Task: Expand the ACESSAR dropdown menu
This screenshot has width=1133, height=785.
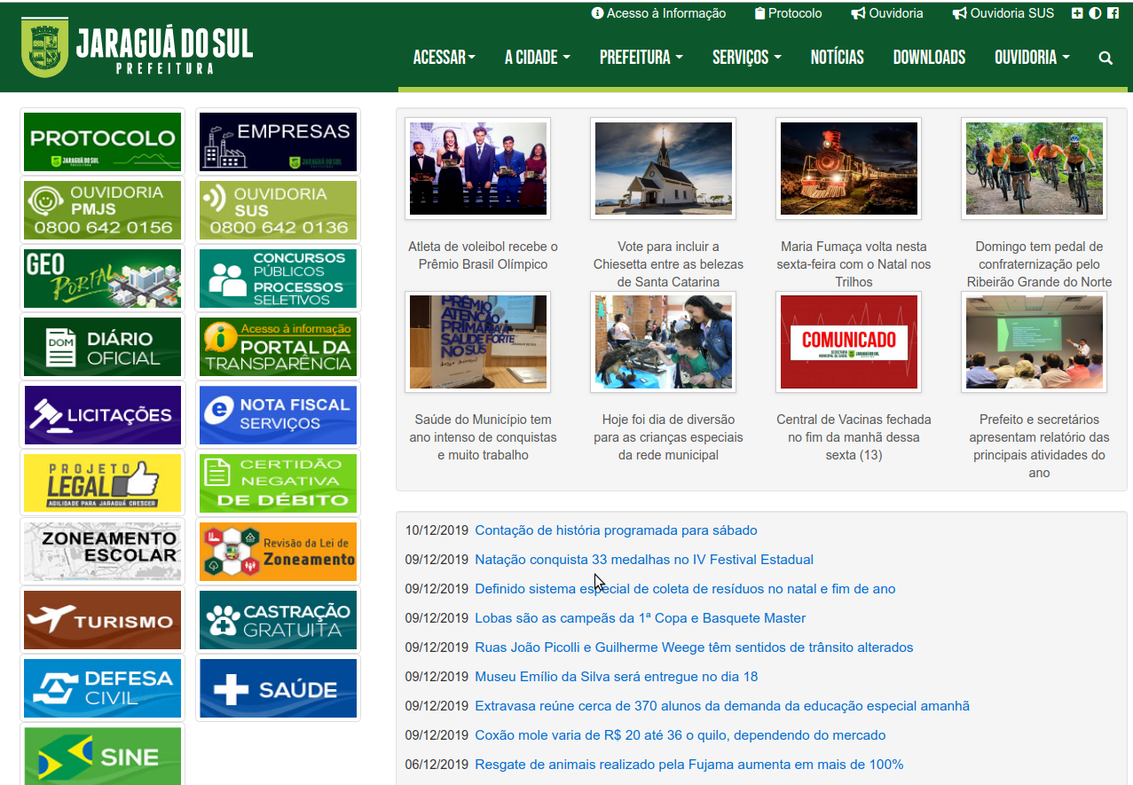Action: pos(445,58)
